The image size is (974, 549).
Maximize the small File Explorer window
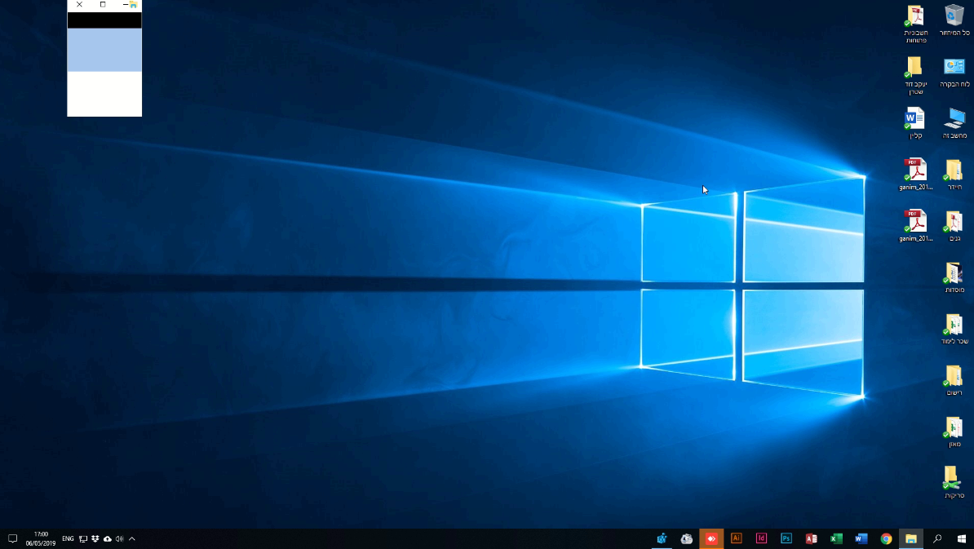point(103,4)
